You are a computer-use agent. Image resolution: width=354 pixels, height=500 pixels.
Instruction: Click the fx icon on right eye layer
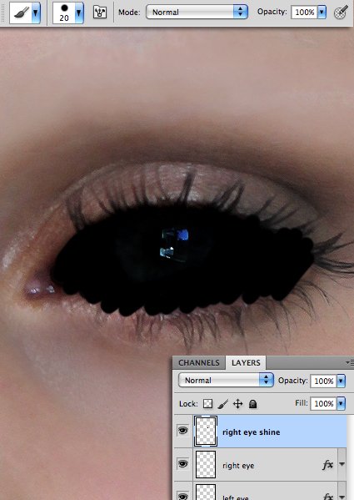[x=327, y=465]
